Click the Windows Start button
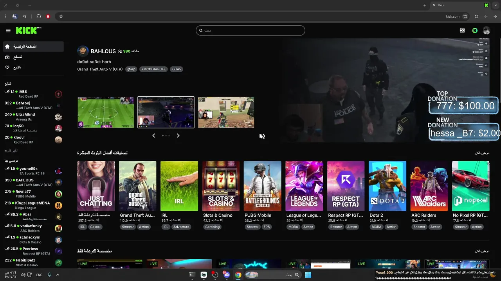 pyautogui.click(x=308, y=275)
